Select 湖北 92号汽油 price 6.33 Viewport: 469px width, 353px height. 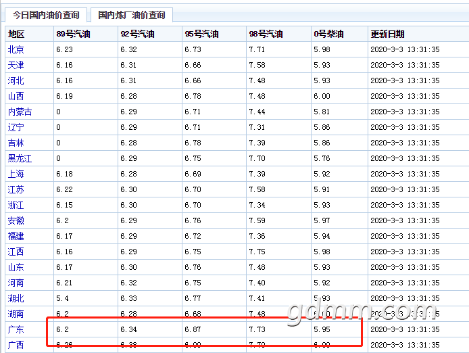click(129, 298)
